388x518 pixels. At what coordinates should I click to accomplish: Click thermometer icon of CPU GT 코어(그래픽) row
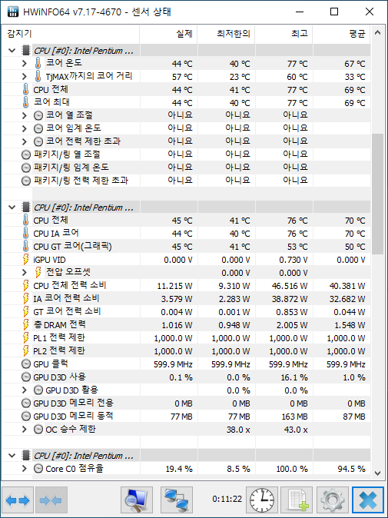26,246
